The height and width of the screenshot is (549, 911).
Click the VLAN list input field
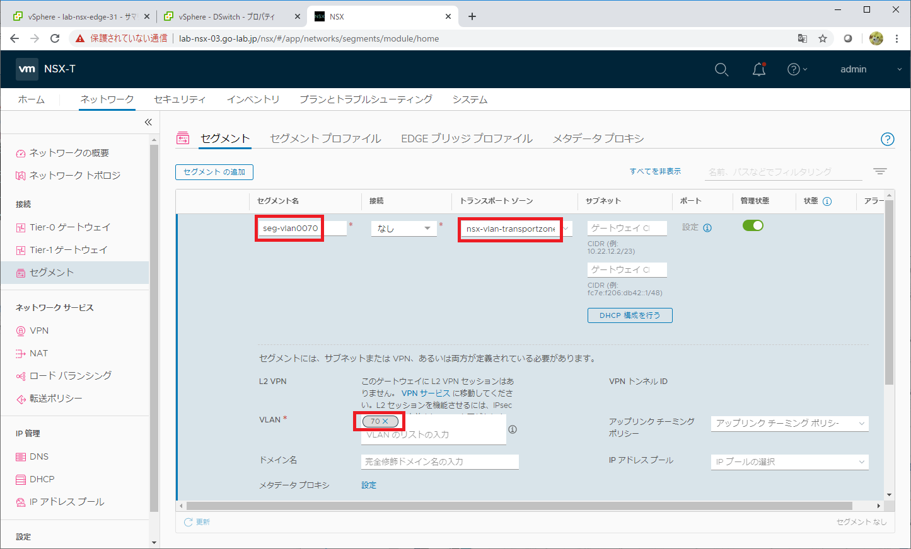(x=434, y=435)
